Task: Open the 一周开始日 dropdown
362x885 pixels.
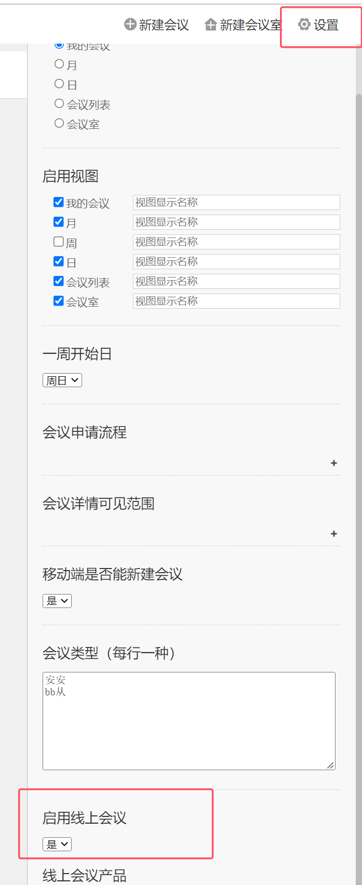Action: click(x=62, y=380)
